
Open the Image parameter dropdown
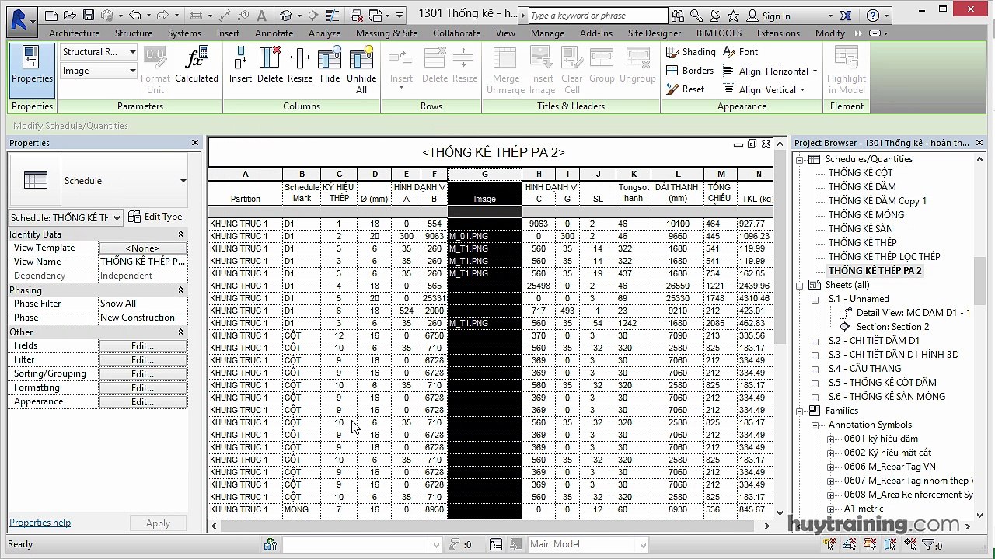(99, 71)
